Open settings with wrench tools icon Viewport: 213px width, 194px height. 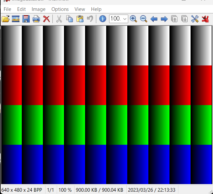[195, 19]
